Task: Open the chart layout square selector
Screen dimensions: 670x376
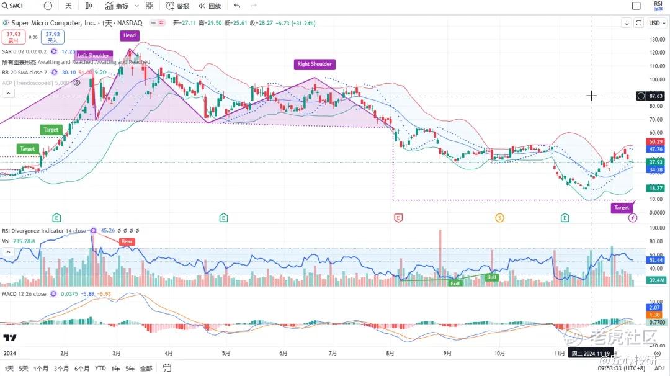Action: 636,6
